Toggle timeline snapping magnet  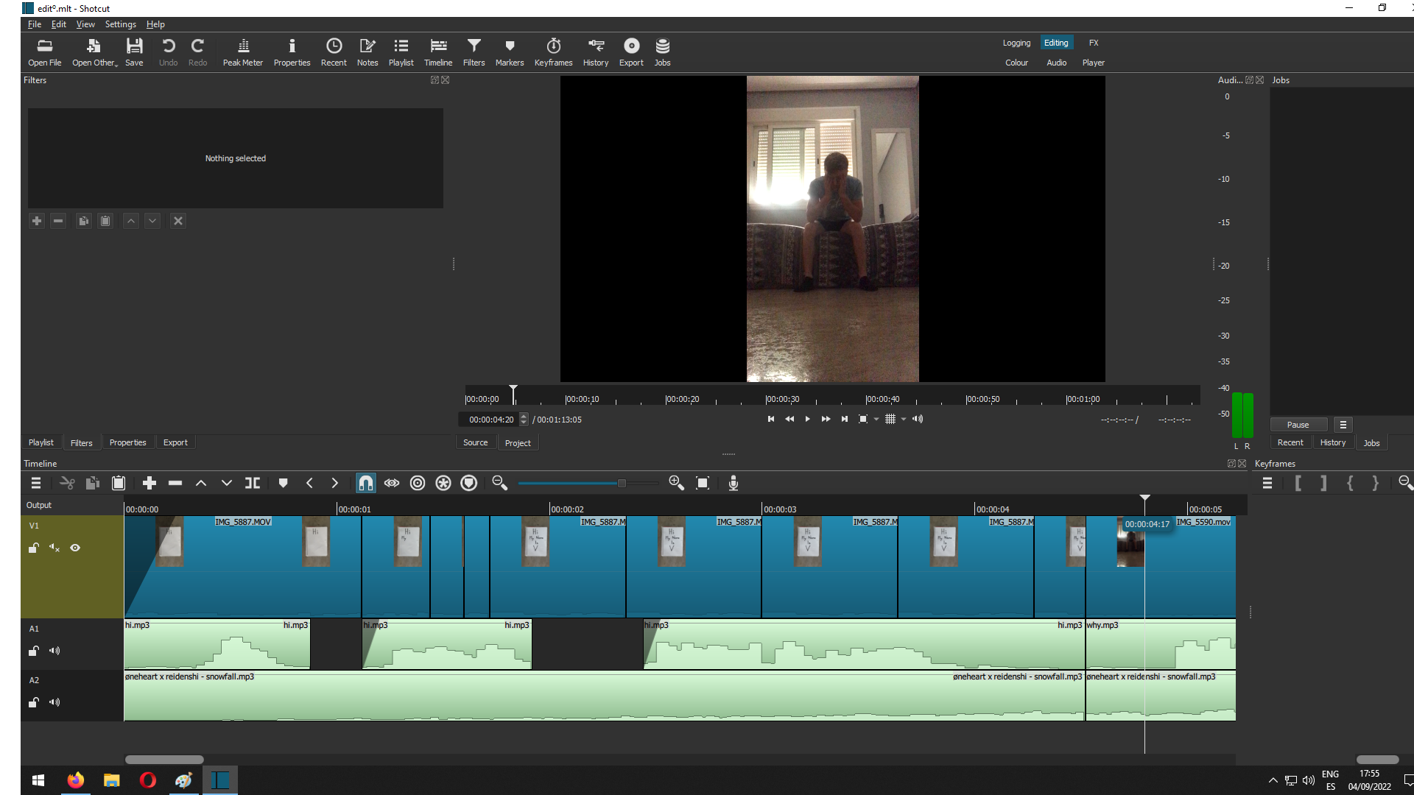pos(366,483)
